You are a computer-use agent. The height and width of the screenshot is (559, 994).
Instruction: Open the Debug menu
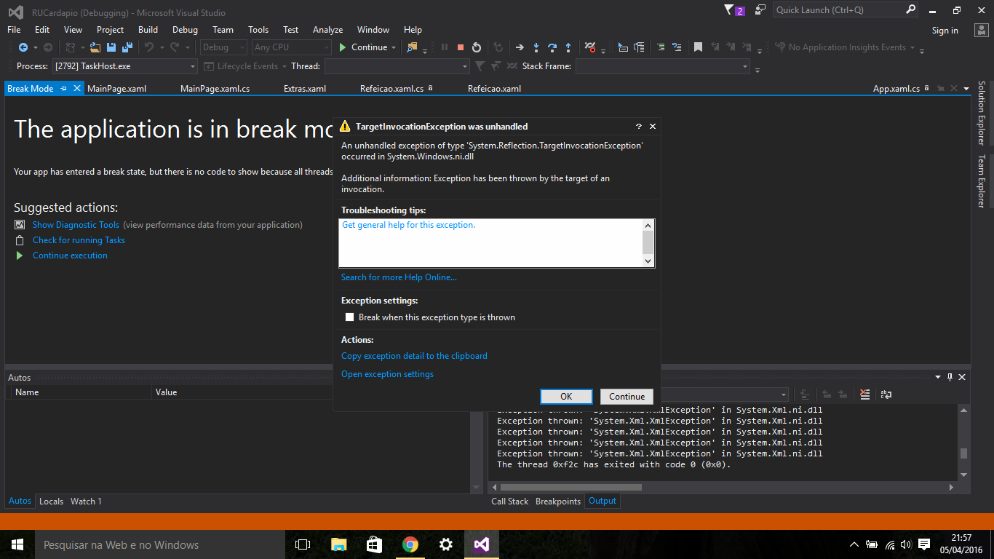(185, 30)
